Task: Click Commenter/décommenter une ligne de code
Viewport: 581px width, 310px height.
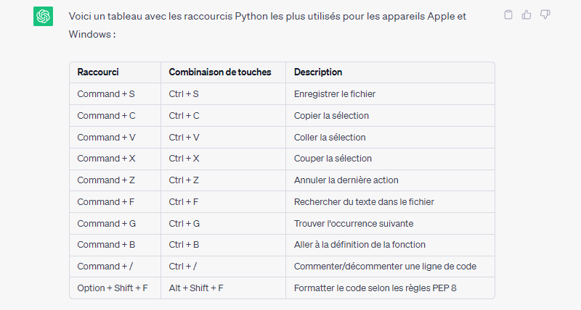Action: pyautogui.click(x=385, y=267)
